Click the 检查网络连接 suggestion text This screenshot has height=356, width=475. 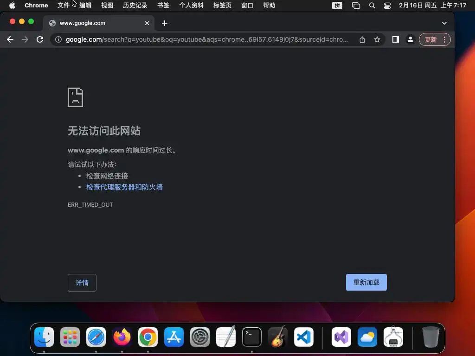(x=107, y=176)
